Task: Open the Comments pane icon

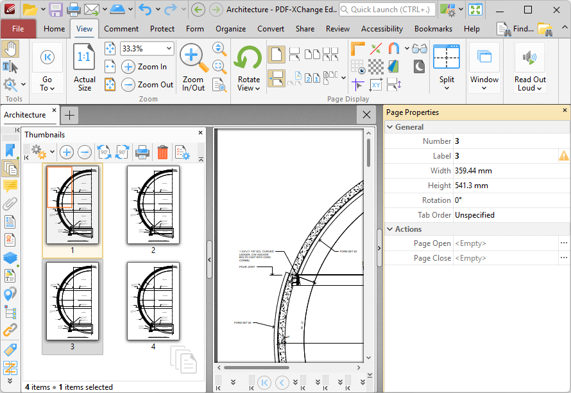Action: (10, 186)
